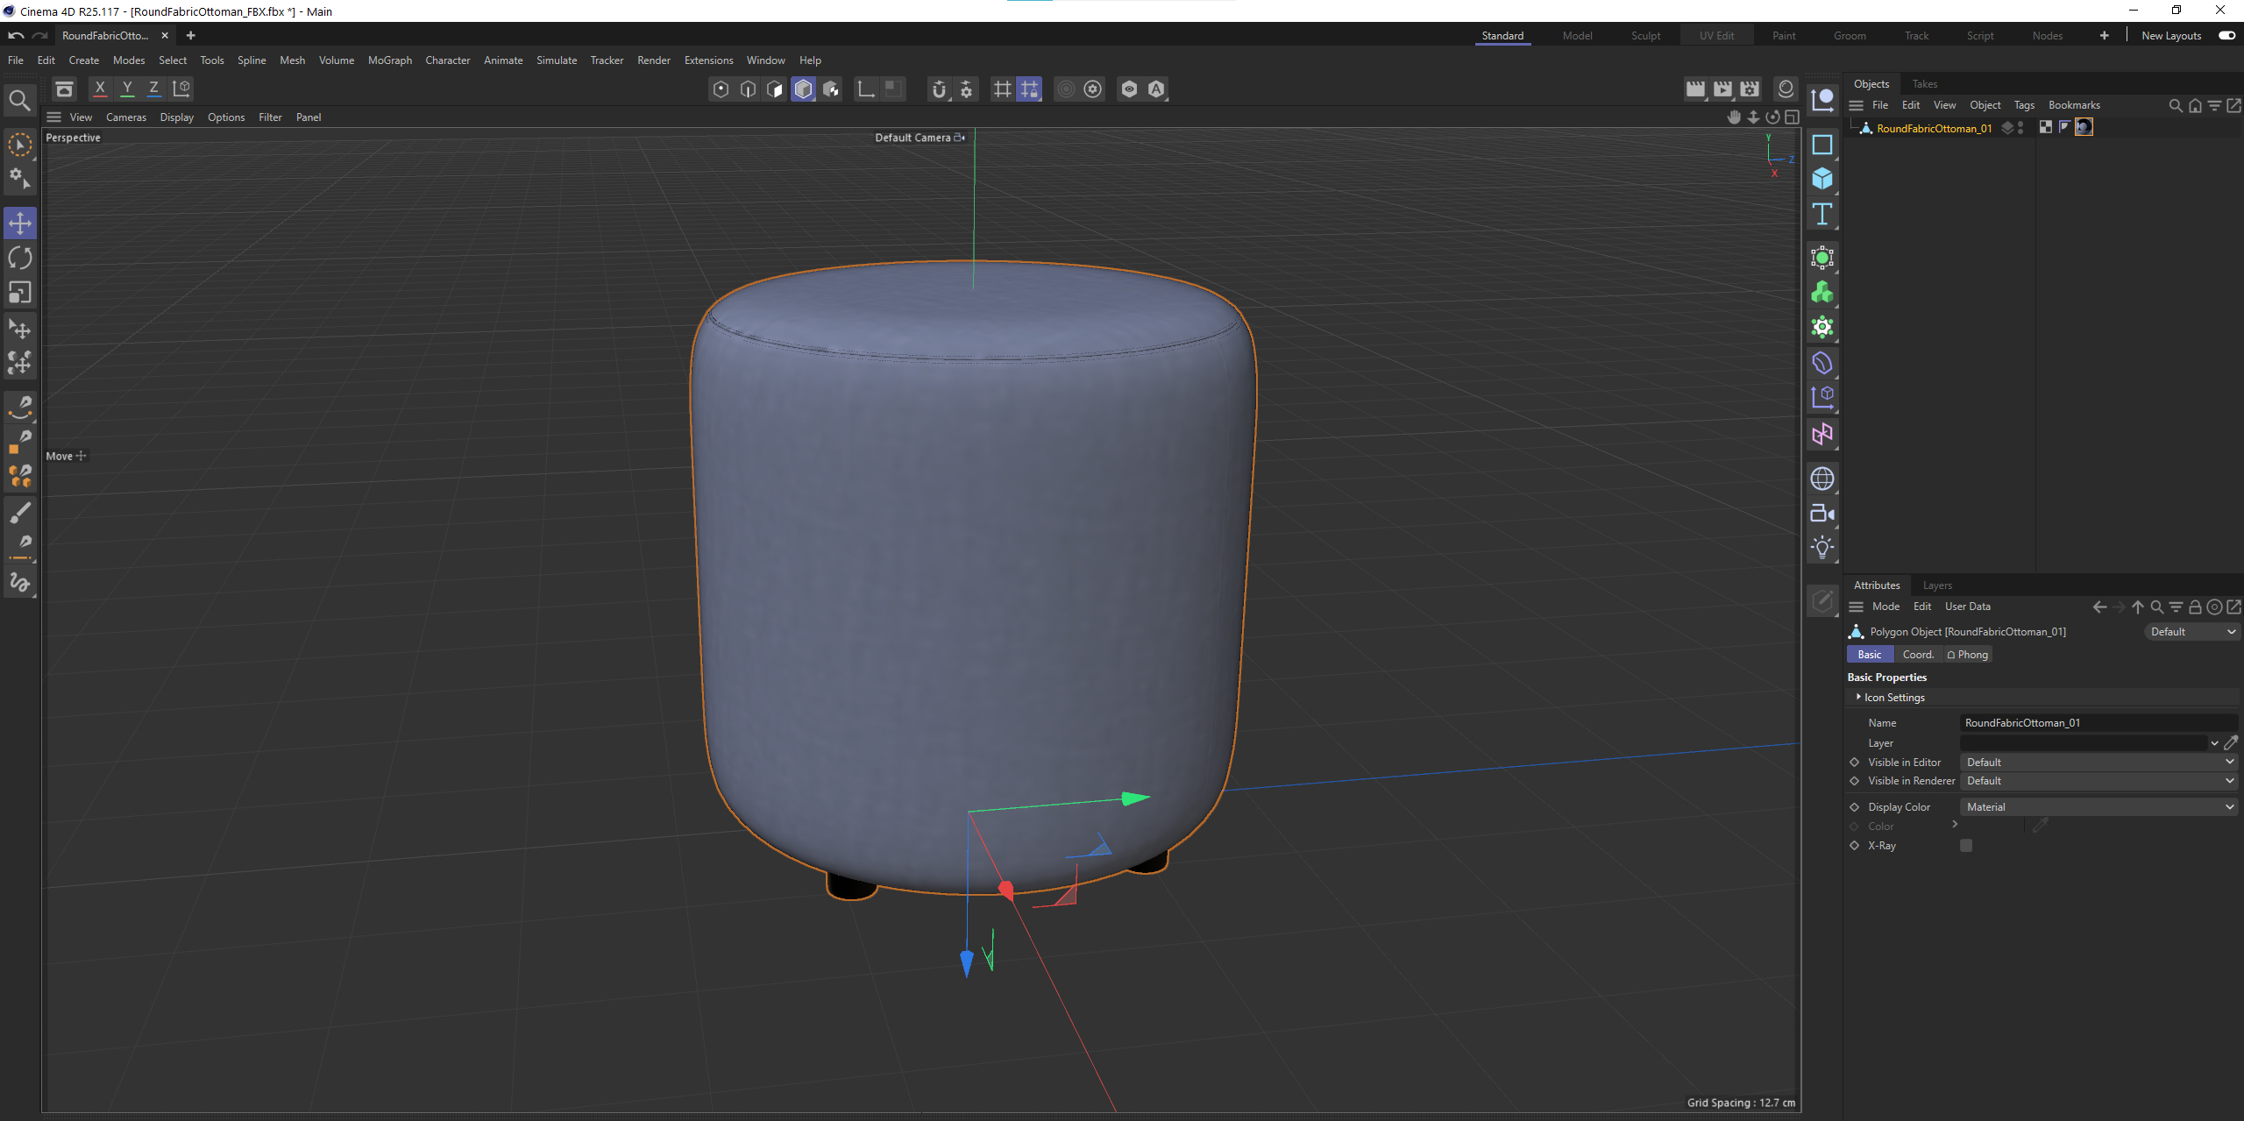2244x1121 pixels.
Task: Open the search magnifier icon top-left
Action: pos(19,100)
